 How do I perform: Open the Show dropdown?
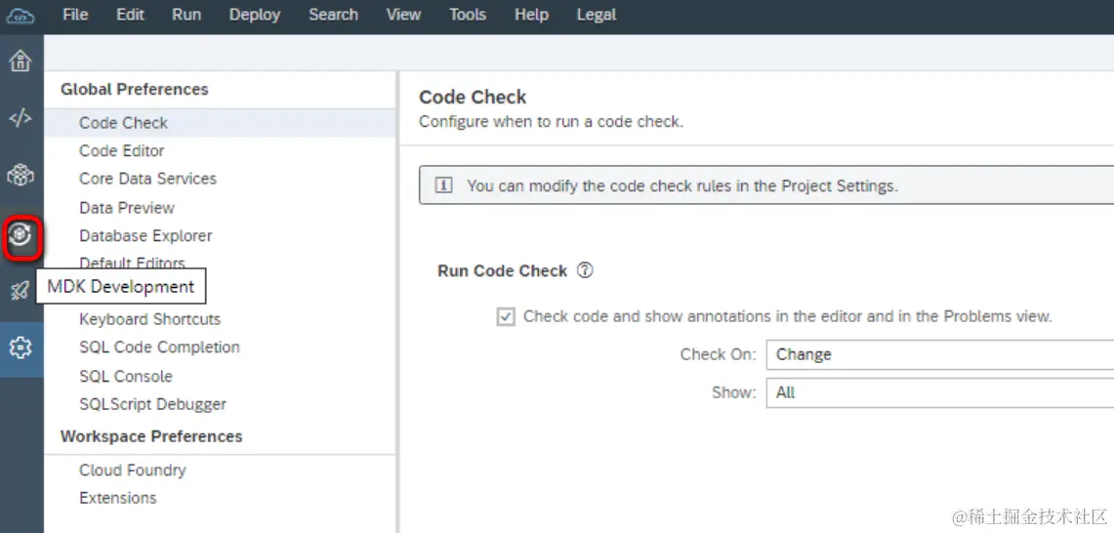tap(939, 392)
